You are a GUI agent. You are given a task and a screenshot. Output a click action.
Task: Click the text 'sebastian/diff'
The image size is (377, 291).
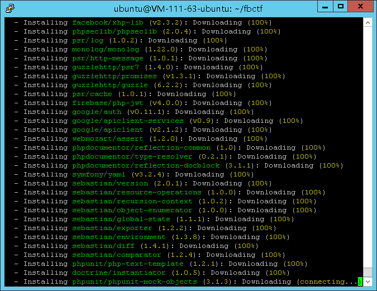pyautogui.click(x=103, y=246)
